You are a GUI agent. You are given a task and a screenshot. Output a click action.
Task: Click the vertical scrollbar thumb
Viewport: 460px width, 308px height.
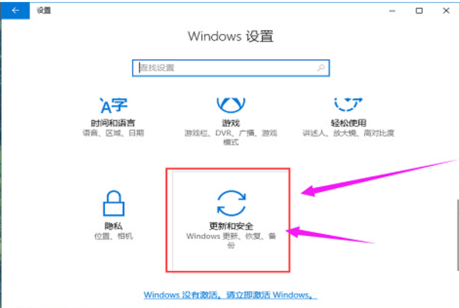457,235
